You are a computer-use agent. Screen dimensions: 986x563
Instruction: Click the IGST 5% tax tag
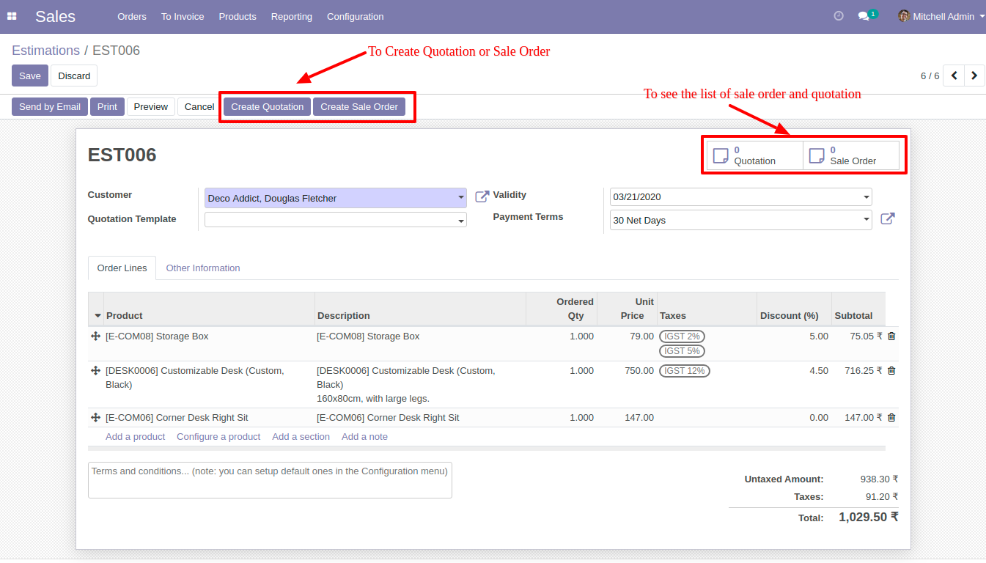click(682, 351)
